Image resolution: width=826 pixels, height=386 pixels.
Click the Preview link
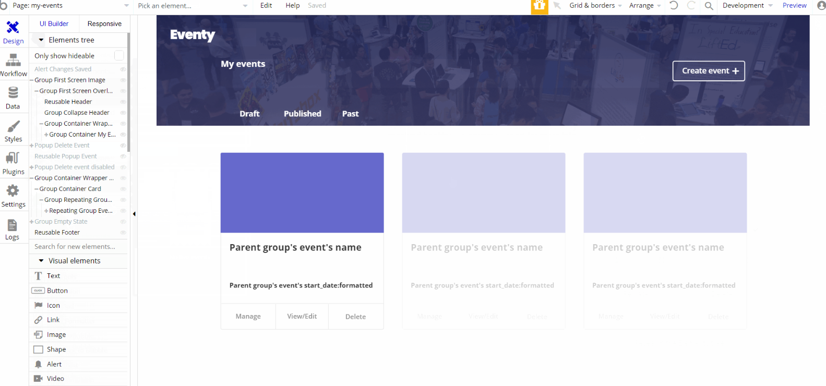click(795, 6)
